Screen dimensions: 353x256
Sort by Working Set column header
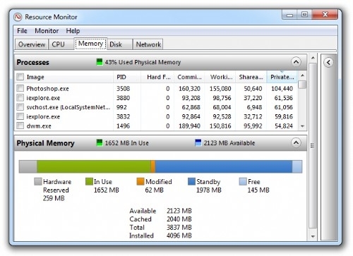(x=220, y=77)
